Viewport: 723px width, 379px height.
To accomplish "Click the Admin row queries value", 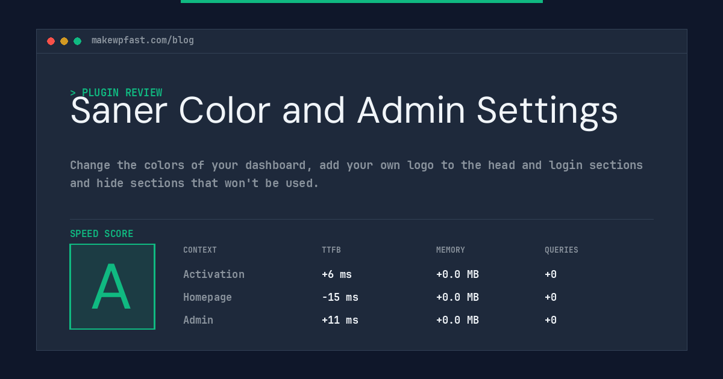I will click(x=551, y=320).
